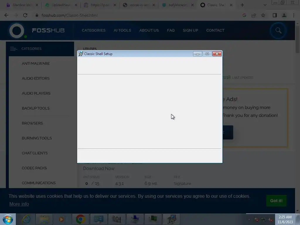This screenshot has height=225, width=300.
Task: Click the Classic Shell installer taskbar icon
Action: pyautogui.click(x=171, y=219)
